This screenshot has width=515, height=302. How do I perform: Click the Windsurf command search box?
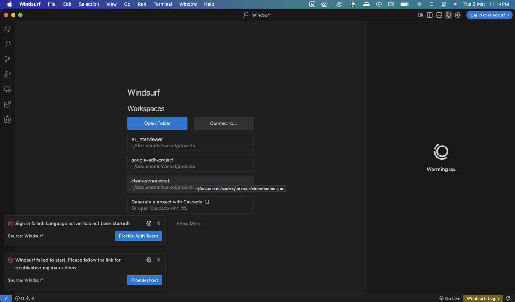pyautogui.click(x=257, y=15)
